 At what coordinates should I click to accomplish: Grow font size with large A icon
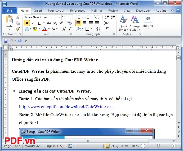64,29
